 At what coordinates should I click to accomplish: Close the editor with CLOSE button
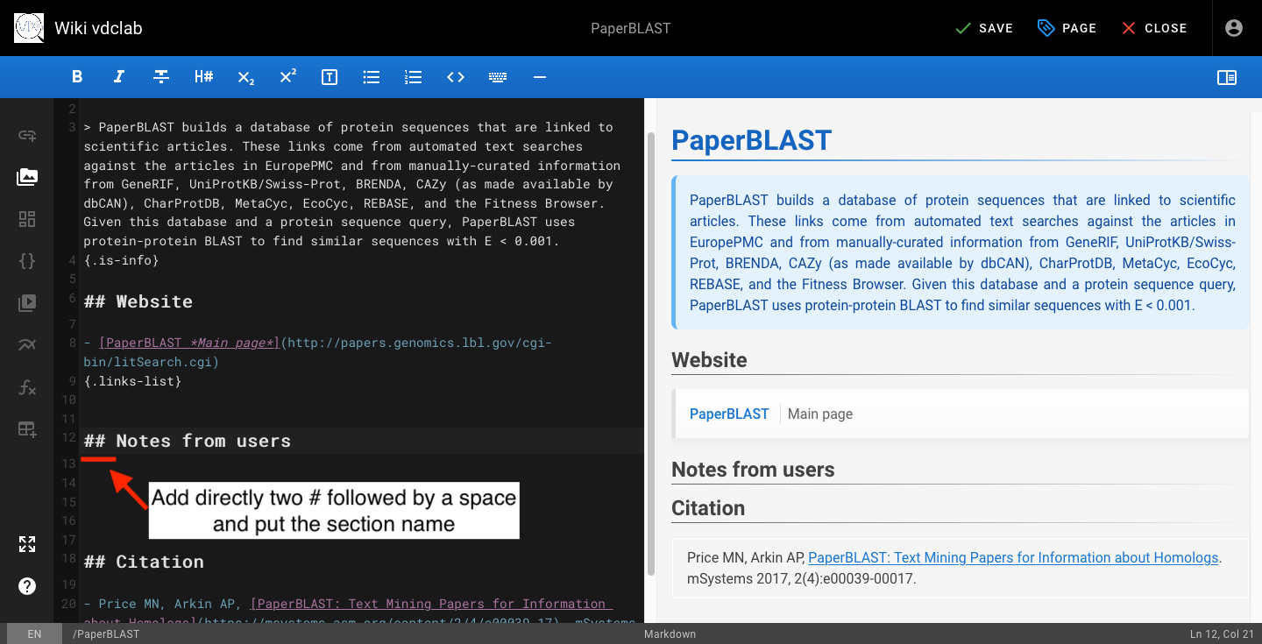point(1154,28)
